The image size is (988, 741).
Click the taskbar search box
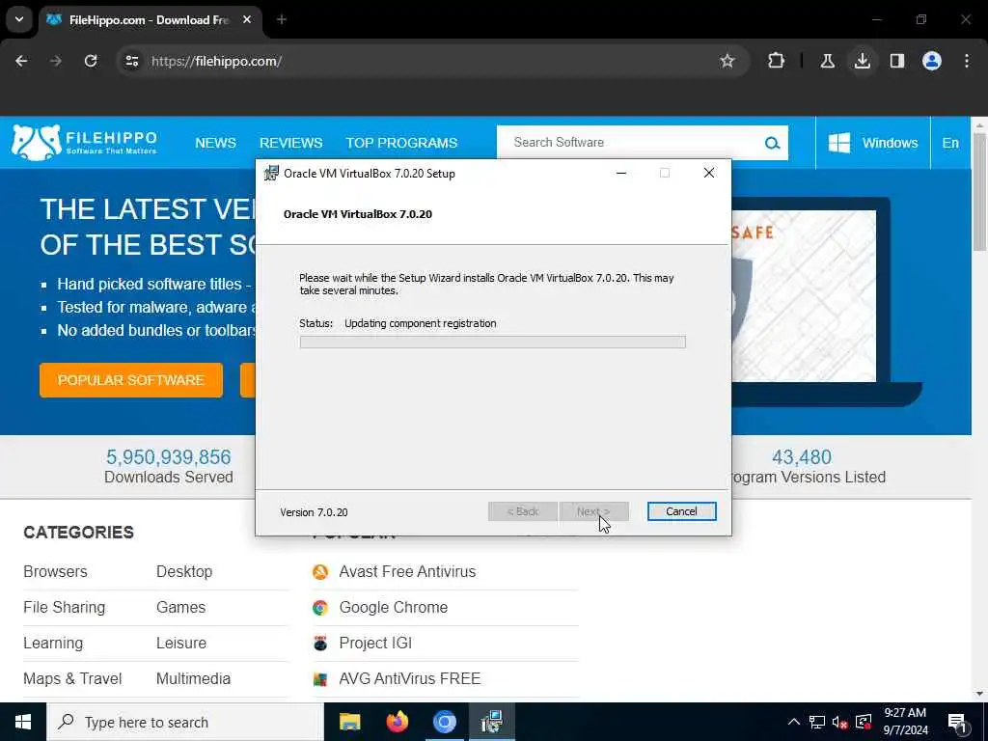[x=185, y=722]
